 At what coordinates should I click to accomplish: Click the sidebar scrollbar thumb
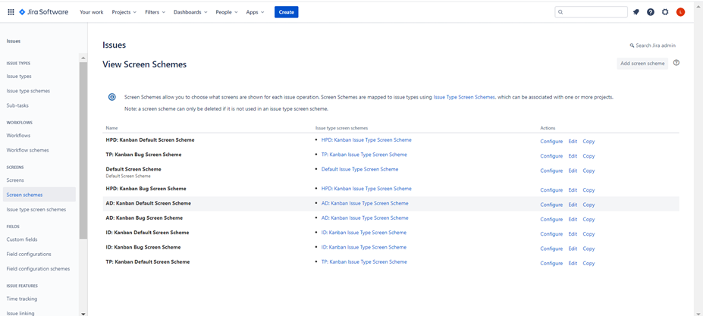point(83,150)
